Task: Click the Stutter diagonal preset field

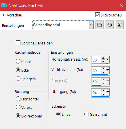Action: pos(60,25)
